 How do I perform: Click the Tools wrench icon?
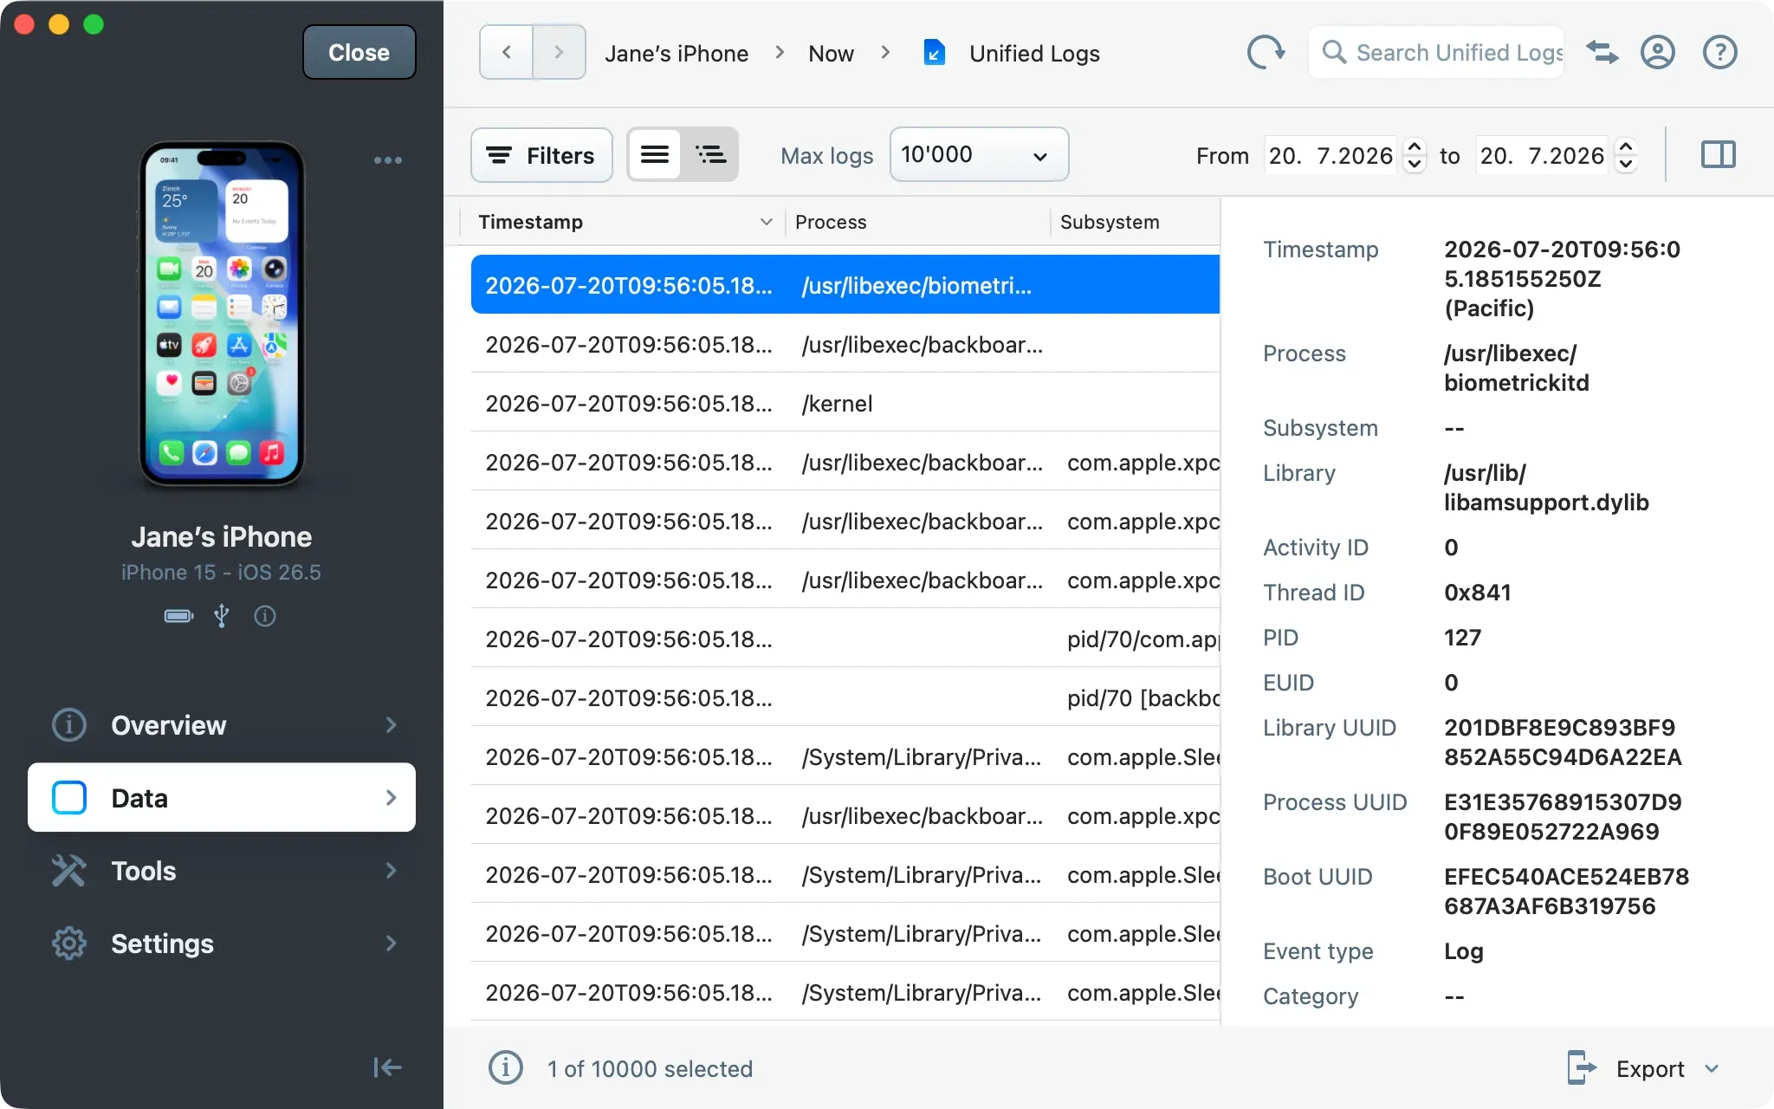[x=69, y=871]
